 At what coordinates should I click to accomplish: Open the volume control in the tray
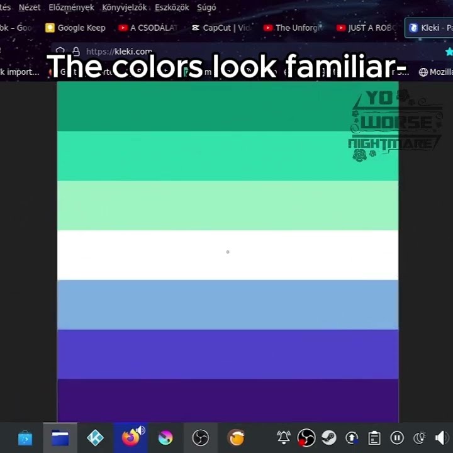point(442,438)
